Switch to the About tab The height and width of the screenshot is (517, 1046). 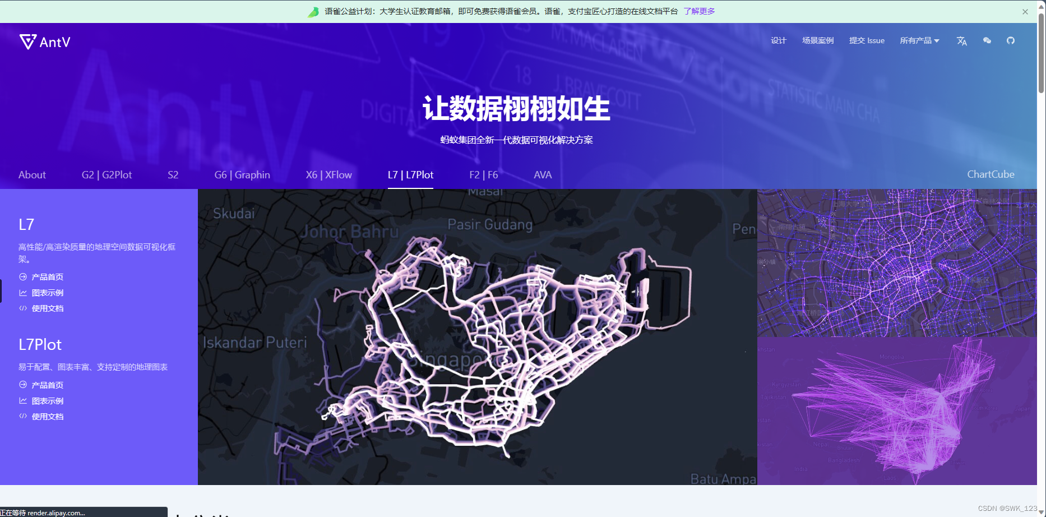pos(32,175)
